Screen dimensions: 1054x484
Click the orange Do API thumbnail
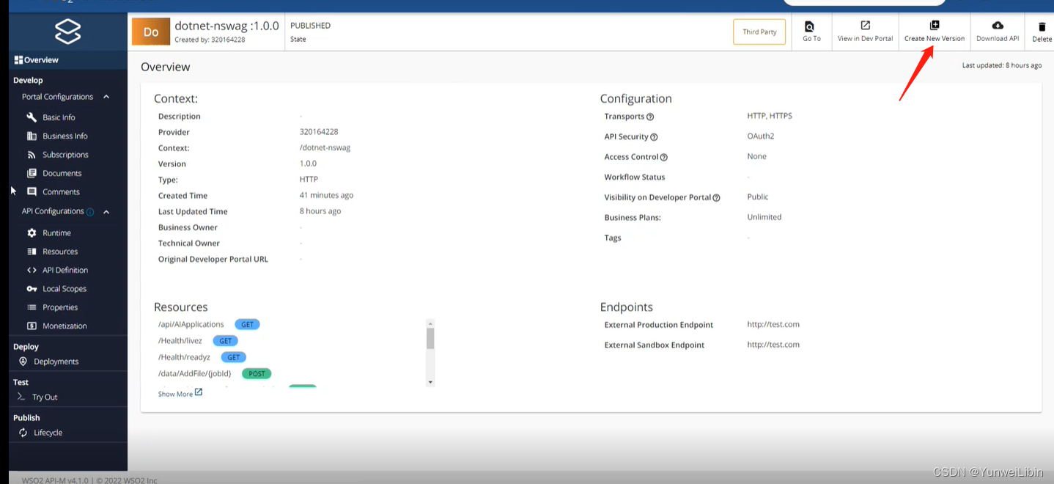pos(151,32)
